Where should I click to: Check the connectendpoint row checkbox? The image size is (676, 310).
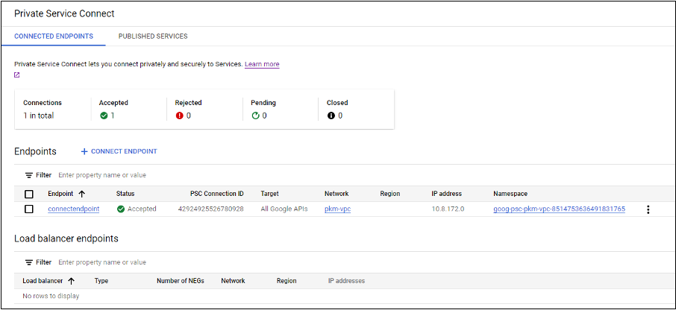click(x=29, y=209)
